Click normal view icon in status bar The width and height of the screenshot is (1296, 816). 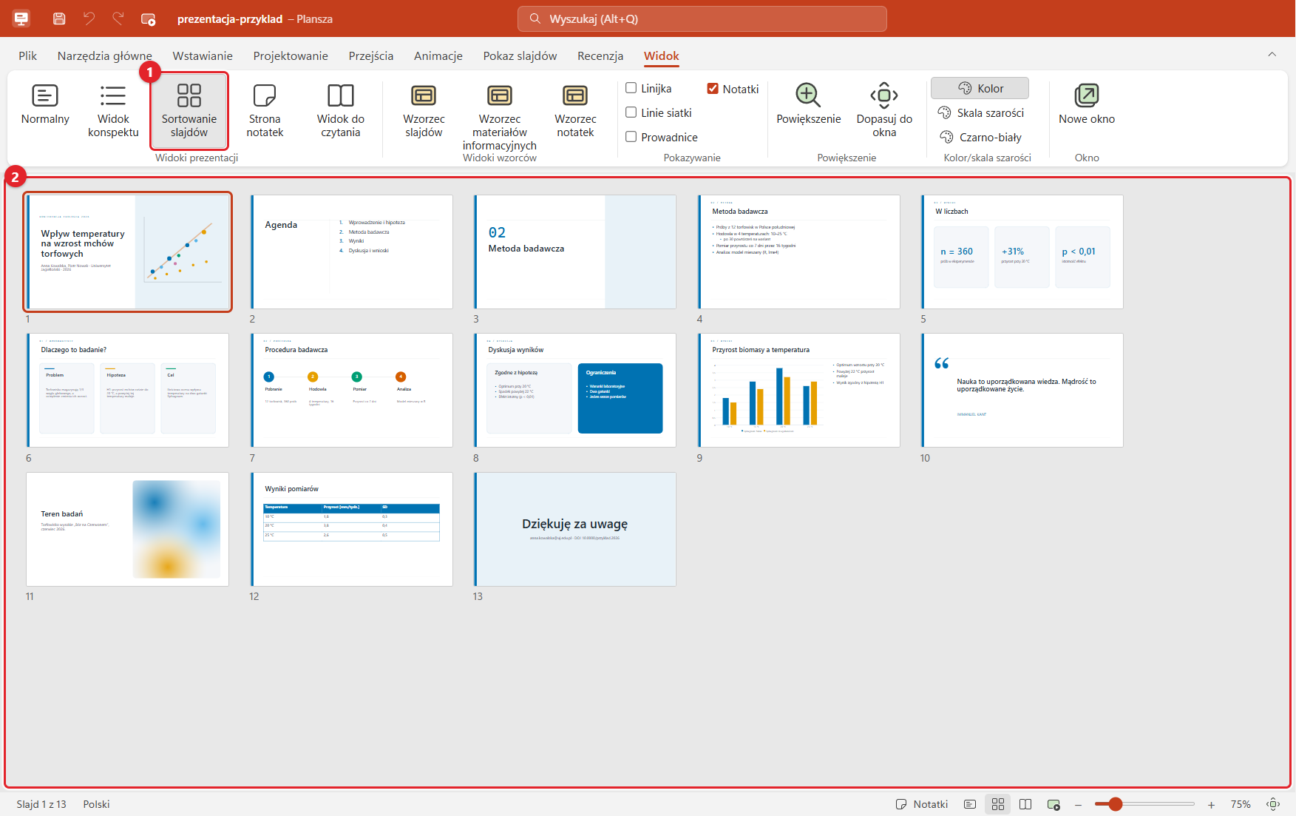pos(970,804)
